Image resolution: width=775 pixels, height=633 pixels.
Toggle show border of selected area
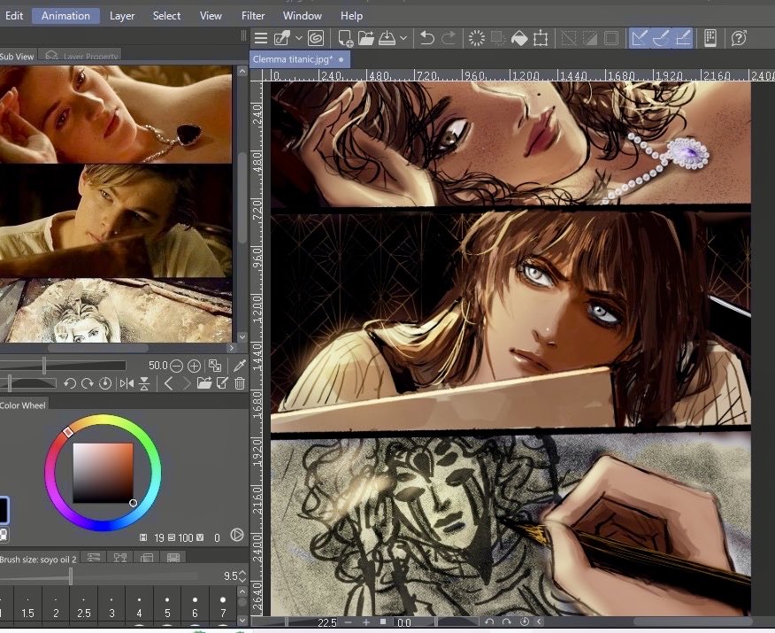[611, 38]
